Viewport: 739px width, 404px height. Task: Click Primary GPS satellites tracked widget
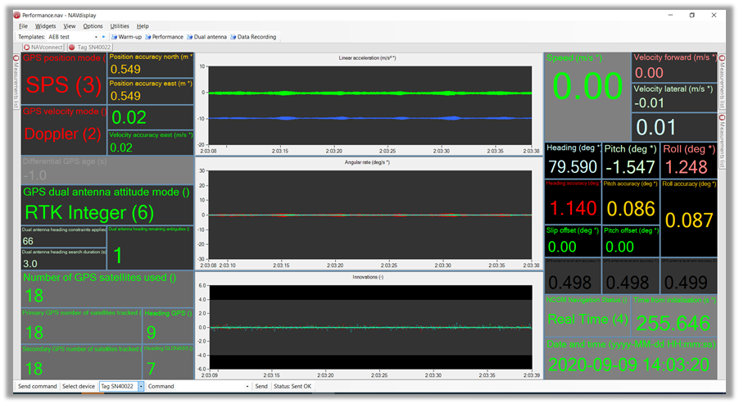click(82, 326)
